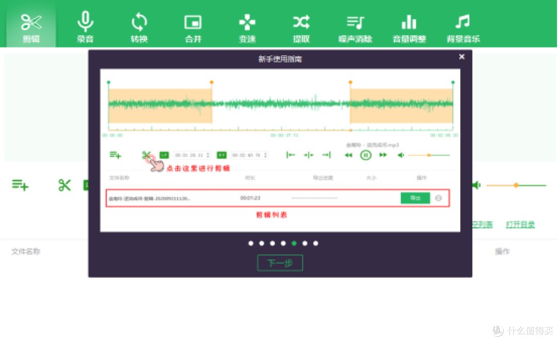
Task: Go to the 变速 speed-change tab
Action: (x=247, y=28)
